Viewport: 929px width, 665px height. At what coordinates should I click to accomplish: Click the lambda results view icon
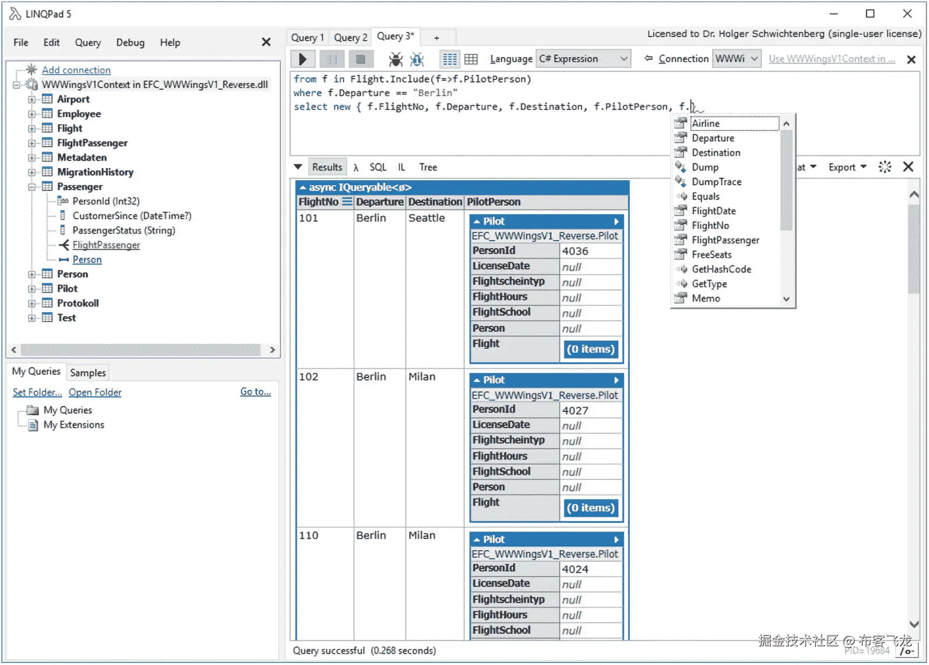click(356, 167)
